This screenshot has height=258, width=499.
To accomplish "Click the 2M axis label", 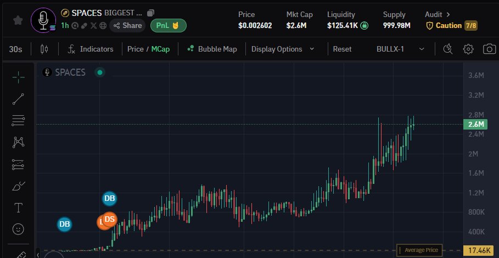I will [x=473, y=154].
